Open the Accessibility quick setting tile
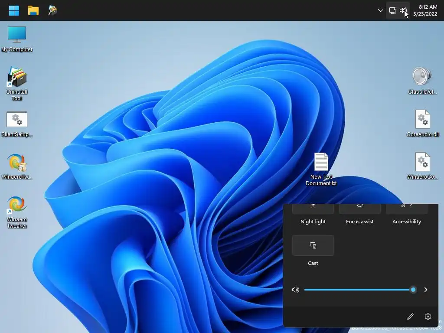 407,209
